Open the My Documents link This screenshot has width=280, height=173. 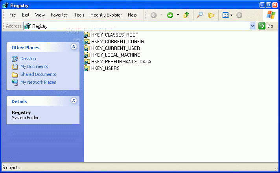tap(34, 66)
